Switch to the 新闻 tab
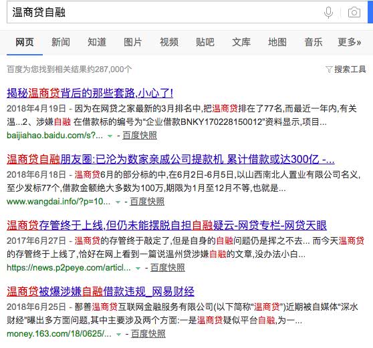 [61, 42]
